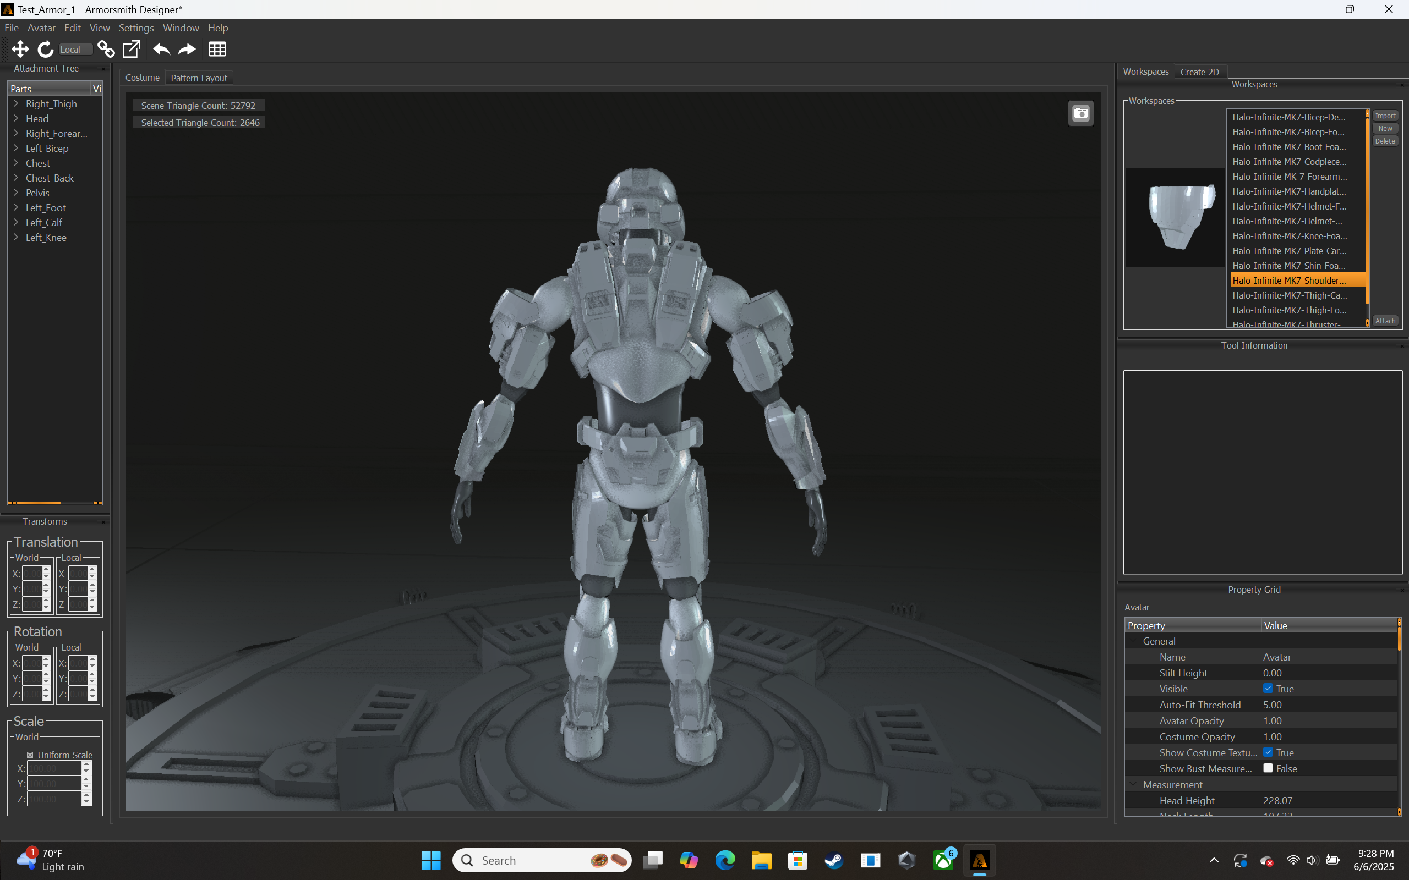Open the Avatar menu
1409x880 pixels.
(41, 28)
